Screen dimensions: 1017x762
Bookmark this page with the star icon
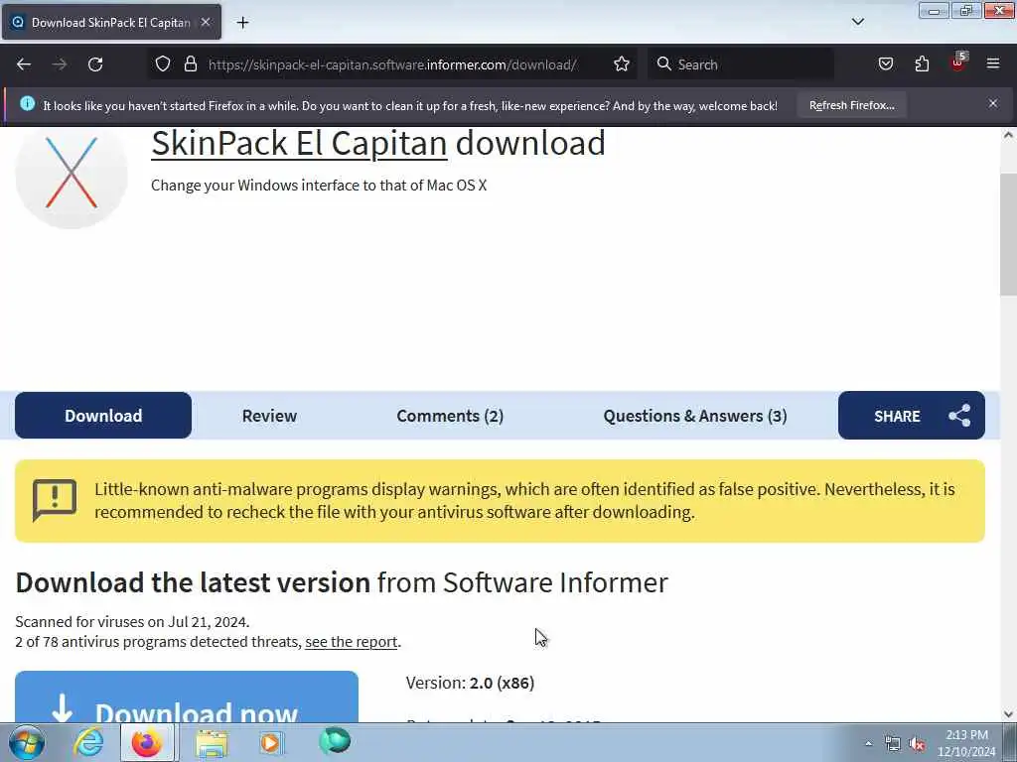(622, 64)
